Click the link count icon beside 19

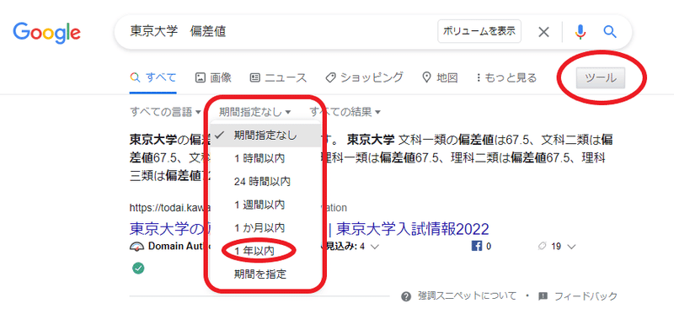click(542, 247)
